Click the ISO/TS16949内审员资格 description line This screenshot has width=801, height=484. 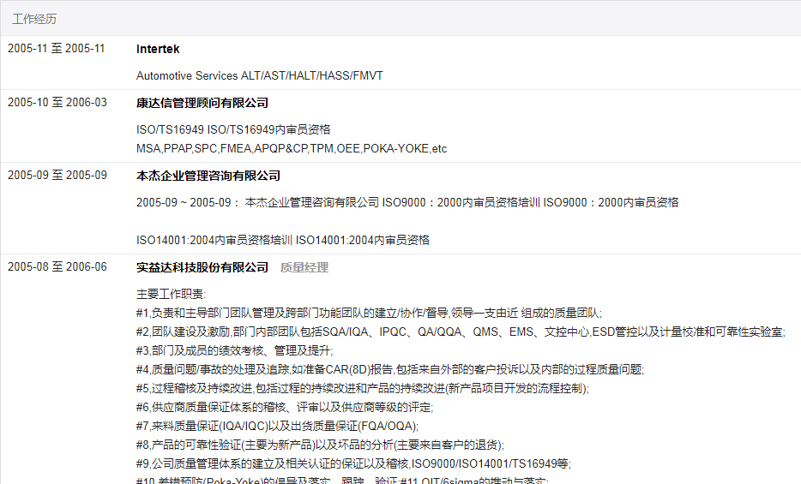click(233, 129)
